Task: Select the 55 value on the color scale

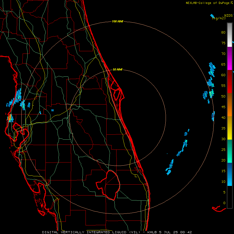Action: [x=223, y=86]
